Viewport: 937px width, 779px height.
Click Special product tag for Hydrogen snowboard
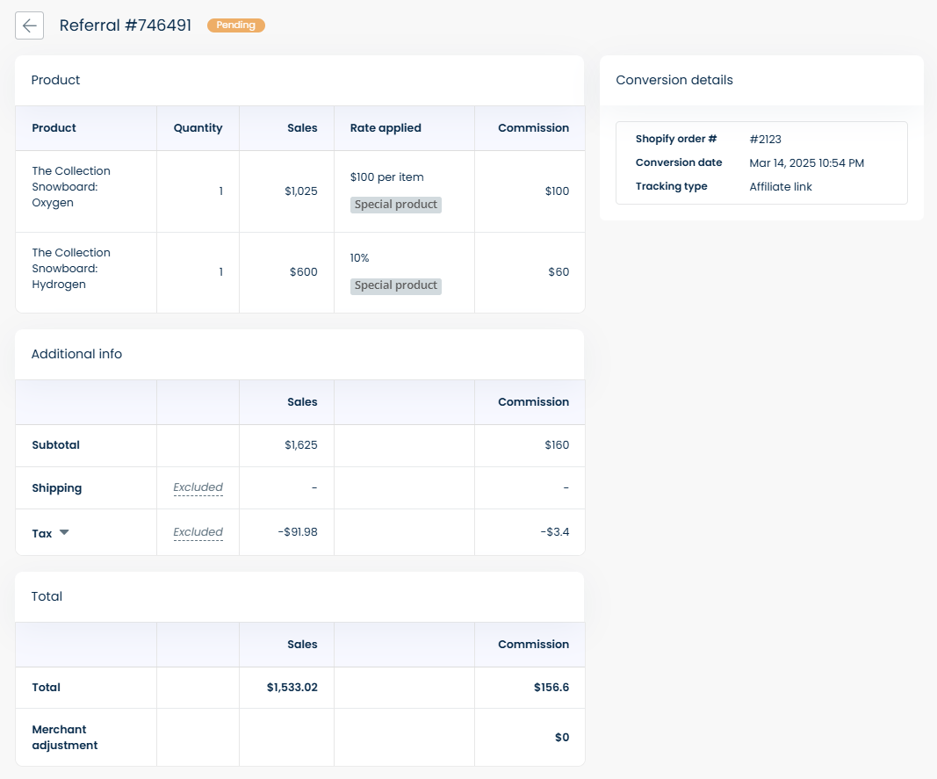(x=395, y=285)
